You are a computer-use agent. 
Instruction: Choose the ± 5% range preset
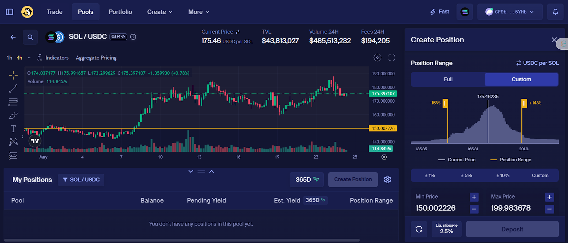(466, 175)
